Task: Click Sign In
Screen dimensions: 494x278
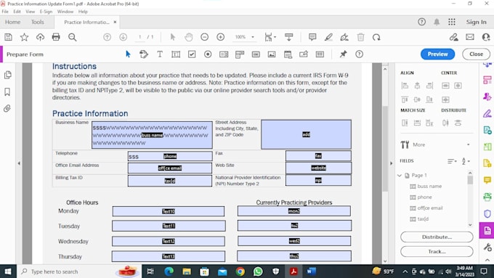Action: [476, 22]
